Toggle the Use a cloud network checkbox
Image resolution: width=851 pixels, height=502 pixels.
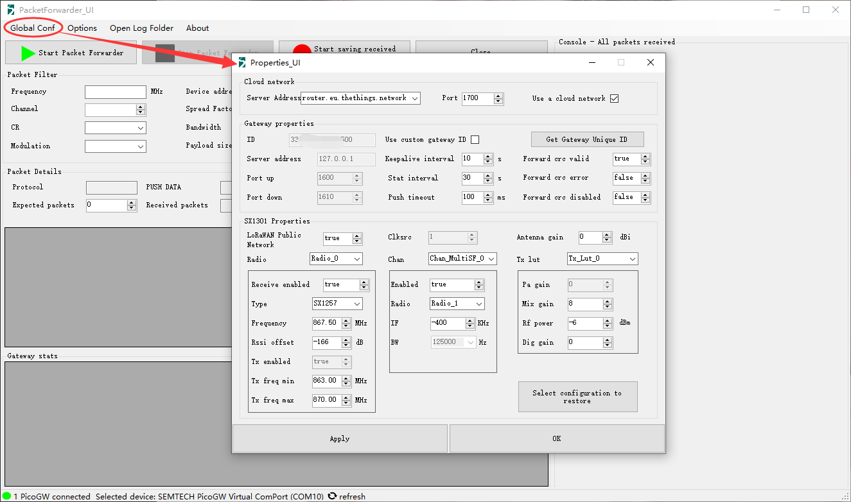(614, 98)
